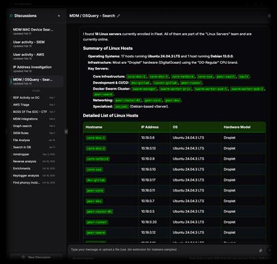Image resolution: width=277 pixels, height=264 pixels.
Task: Click IP cell 10.19.0.5
Action: point(148,211)
